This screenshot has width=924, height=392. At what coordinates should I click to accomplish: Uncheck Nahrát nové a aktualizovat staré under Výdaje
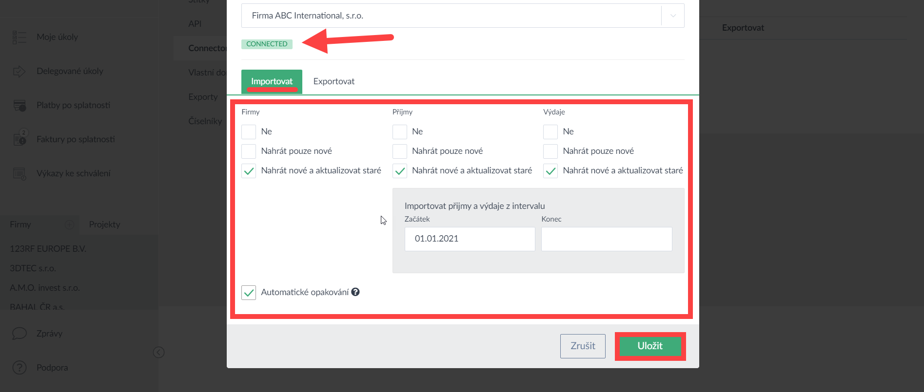point(550,171)
